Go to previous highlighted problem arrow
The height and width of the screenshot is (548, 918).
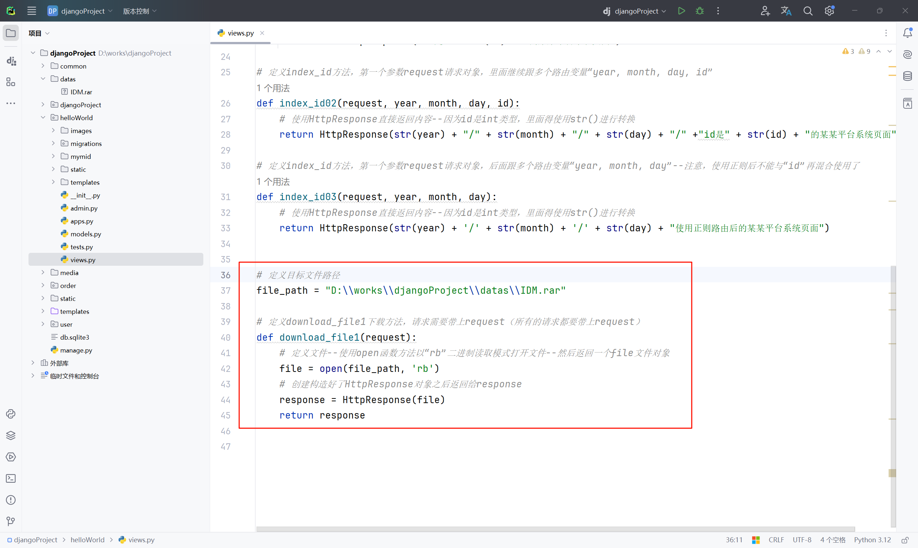coord(879,51)
